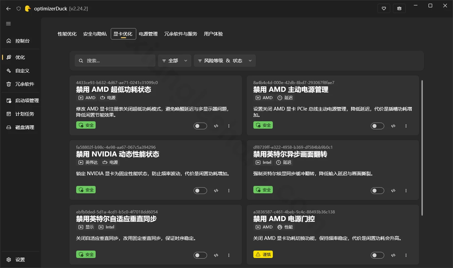This screenshot has height=268, width=453.
Task: Click the optimizerDuck duck logo
Action: (28, 9)
